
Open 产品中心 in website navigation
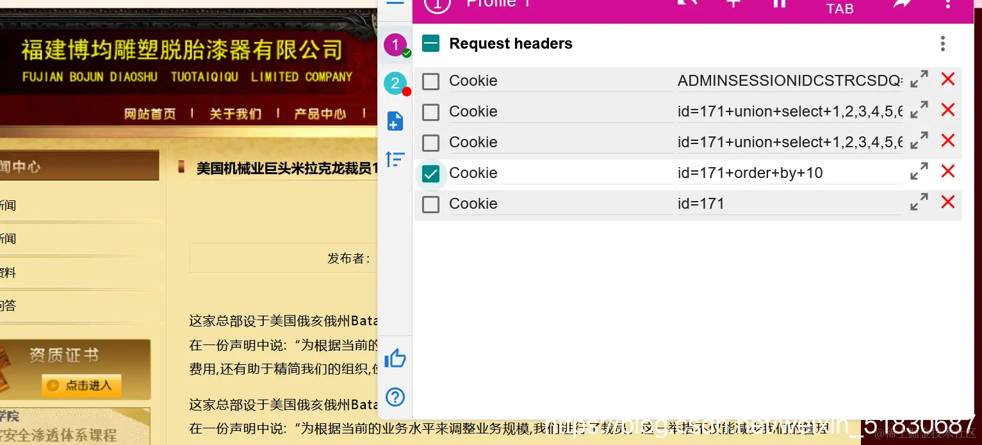pyautogui.click(x=320, y=114)
